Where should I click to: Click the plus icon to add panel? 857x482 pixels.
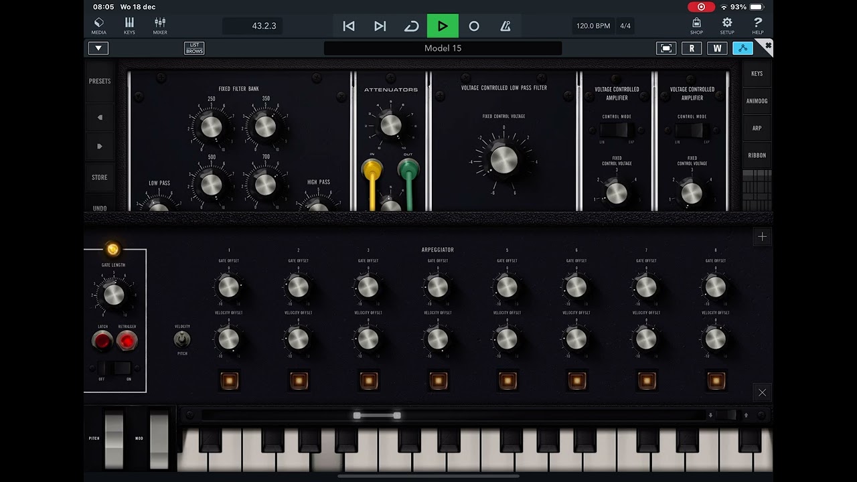point(762,236)
